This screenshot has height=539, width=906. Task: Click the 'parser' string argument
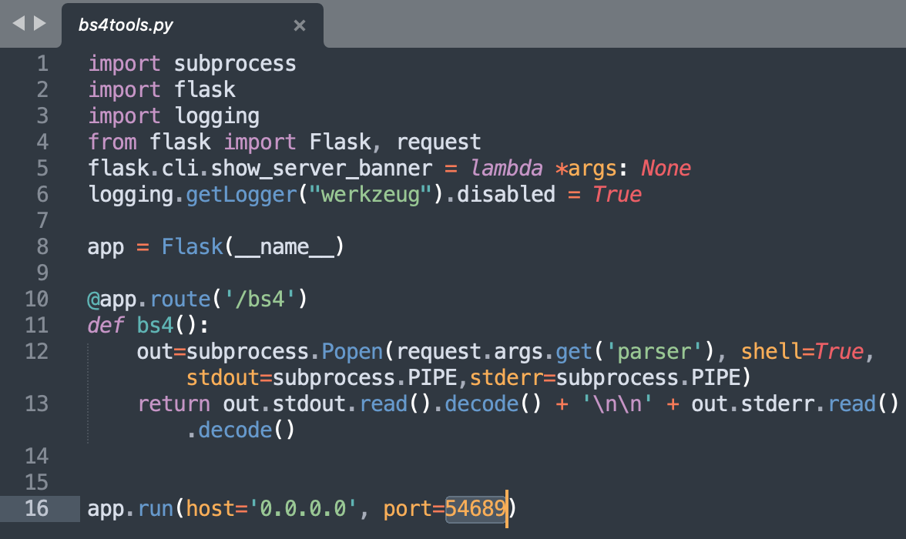(657, 351)
